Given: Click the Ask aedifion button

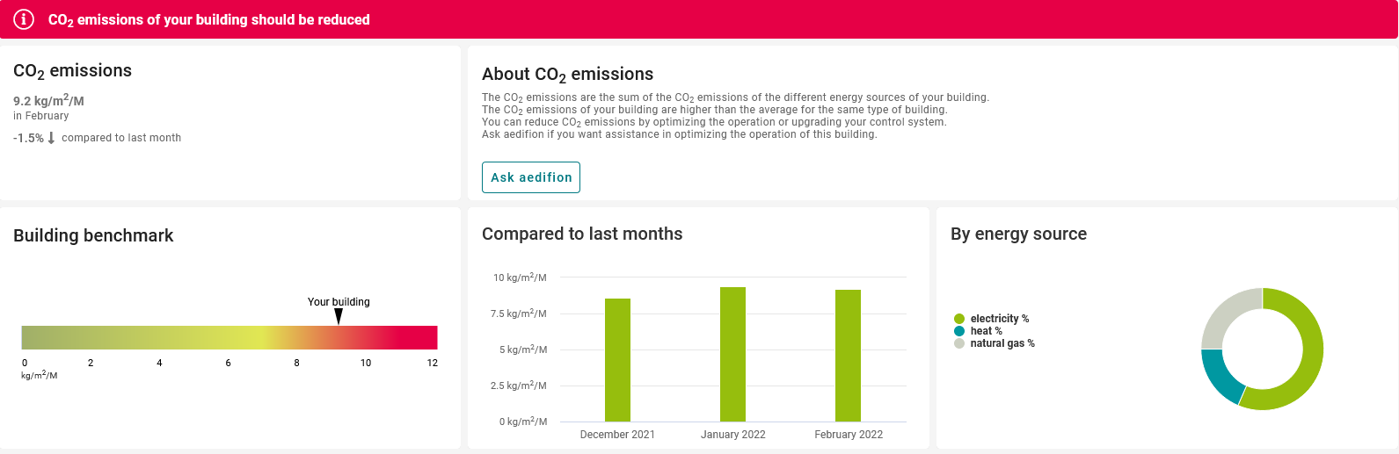Looking at the screenshot, I should point(531,177).
